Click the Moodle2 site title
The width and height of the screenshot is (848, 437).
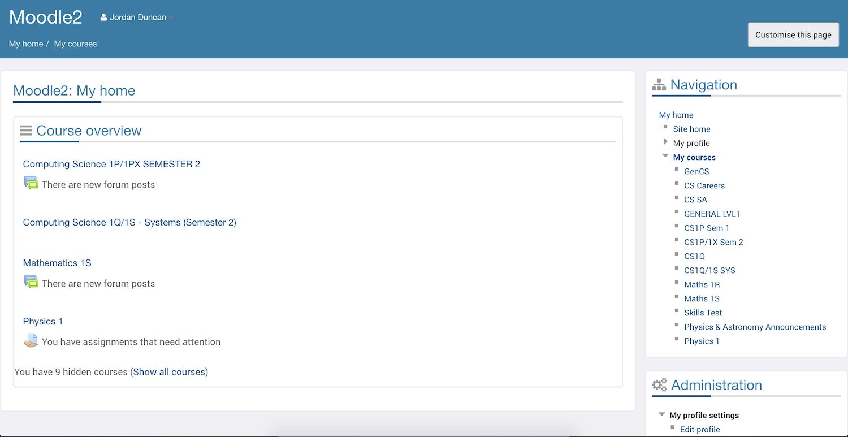(46, 17)
